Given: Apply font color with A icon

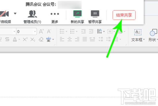Looking at the screenshot, I should click(15, 39).
